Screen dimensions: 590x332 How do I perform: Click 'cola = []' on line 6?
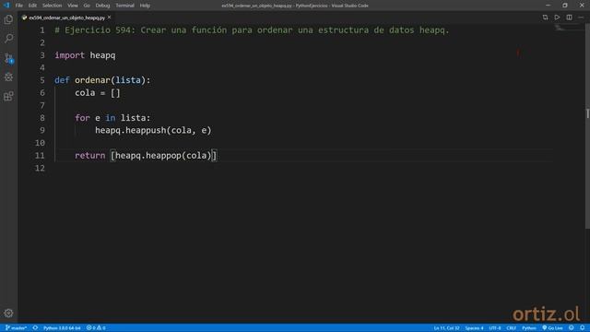click(x=98, y=92)
